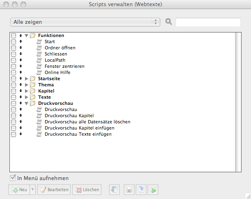Image resolution: width=251 pixels, height=199 pixels.
Task: Click the Bearbeiten button
Action: (x=54, y=190)
